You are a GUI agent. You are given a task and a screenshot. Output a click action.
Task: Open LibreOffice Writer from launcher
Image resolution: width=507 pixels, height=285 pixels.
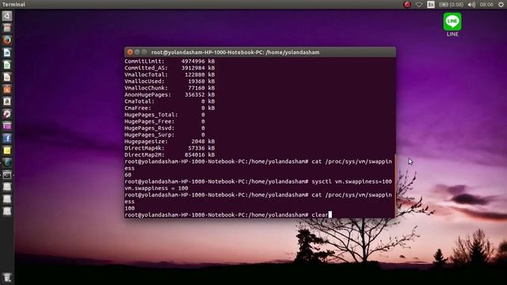coord(7,53)
